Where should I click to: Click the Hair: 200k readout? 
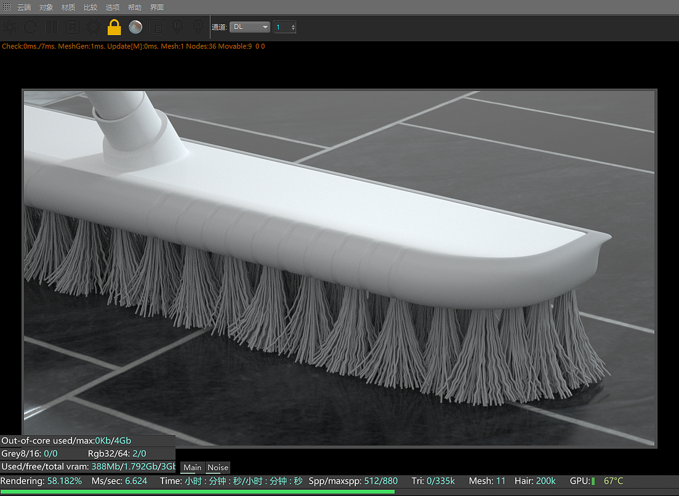[x=535, y=481]
